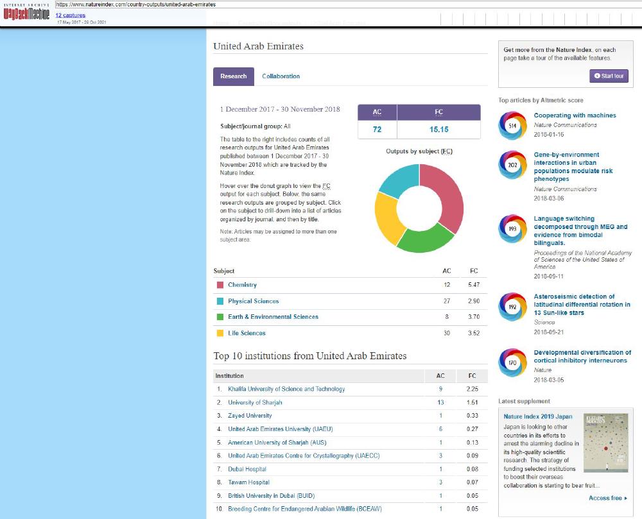Open the Gene-by-environment interactions article
The image size is (642, 519).
click(573, 167)
